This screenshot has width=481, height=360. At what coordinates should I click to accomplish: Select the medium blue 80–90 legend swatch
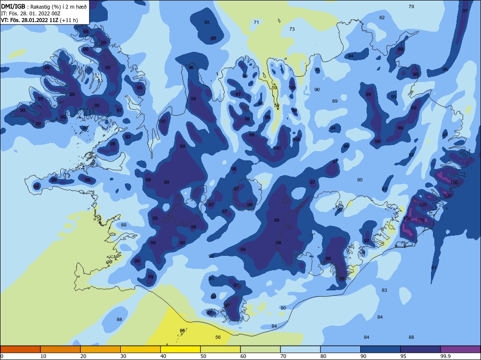[x=341, y=349]
